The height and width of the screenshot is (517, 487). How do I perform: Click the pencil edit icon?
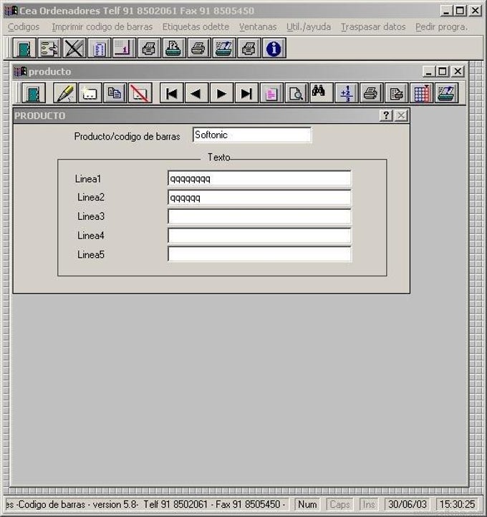pos(65,93)
